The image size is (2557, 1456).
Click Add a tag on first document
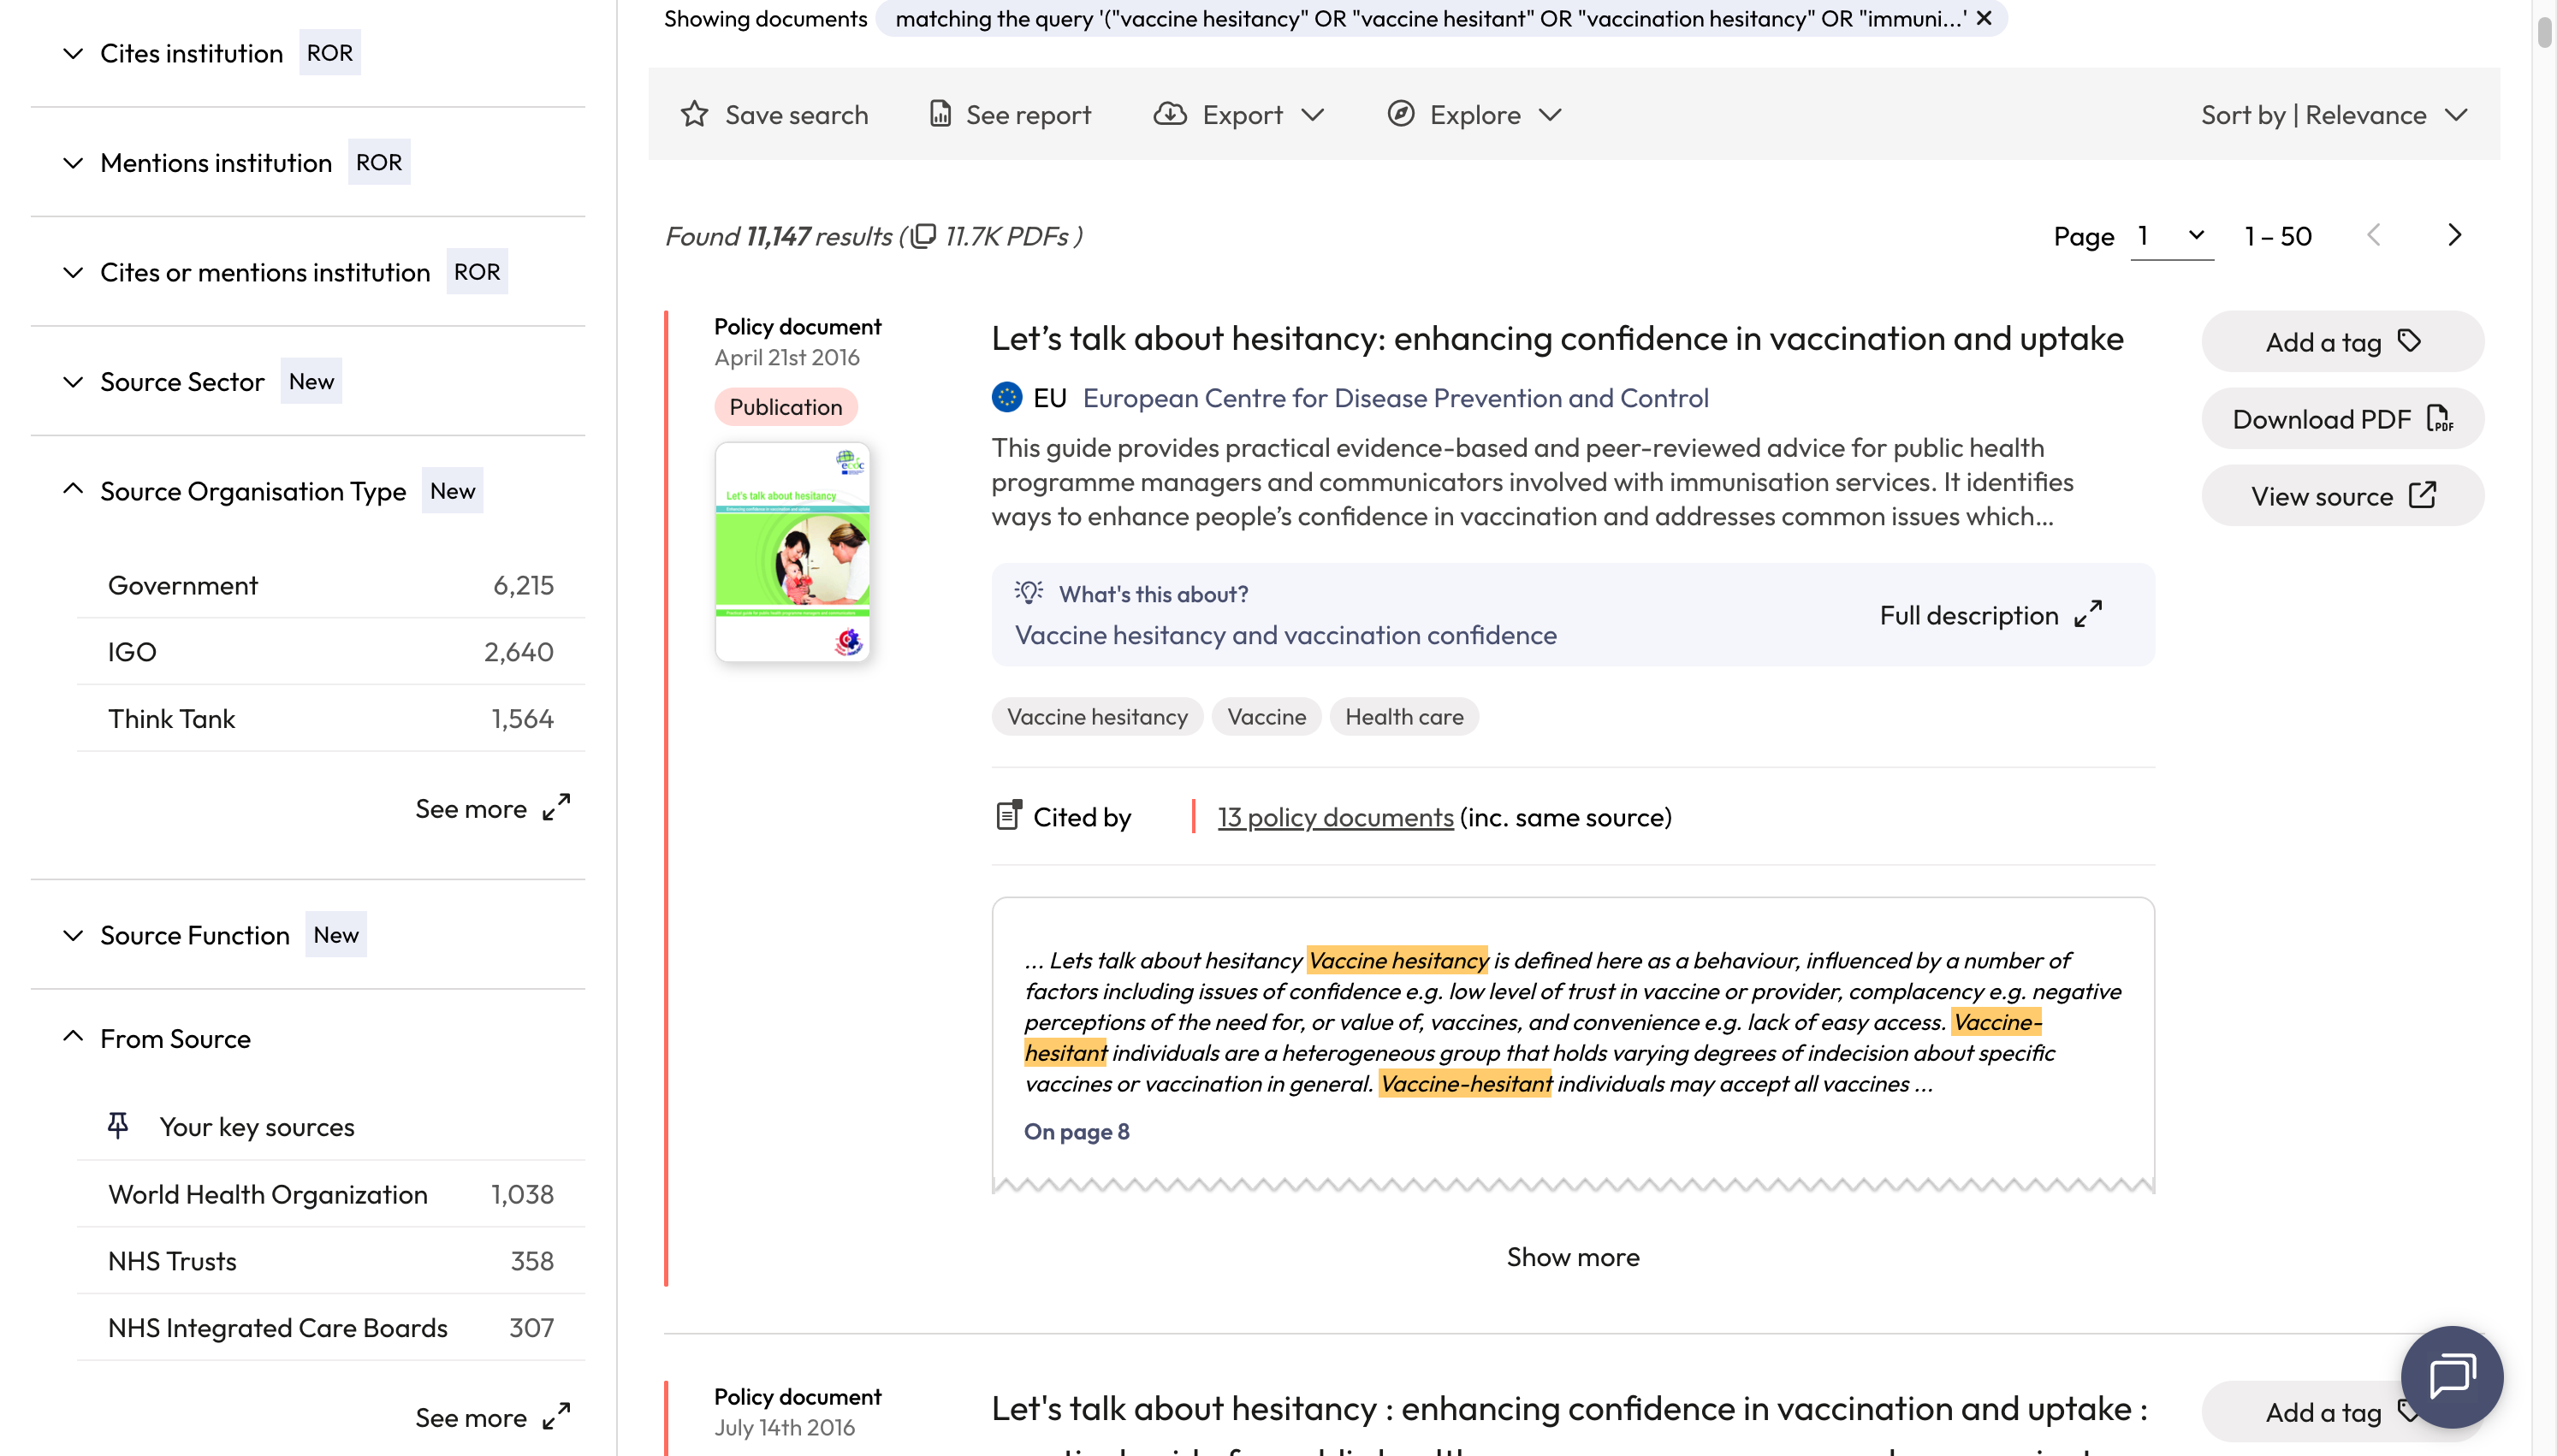pos(2342,342)
